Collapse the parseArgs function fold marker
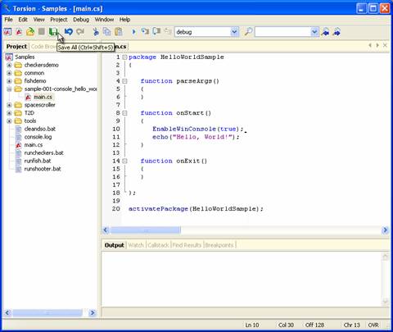Image resolution: width=393 pixels, height=332 pixels. tap(124, 81)
